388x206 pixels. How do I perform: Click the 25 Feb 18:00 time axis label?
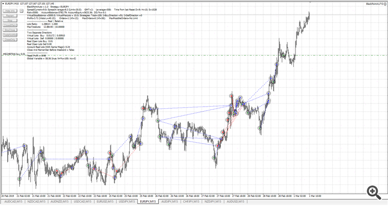[x=146, y=196]
